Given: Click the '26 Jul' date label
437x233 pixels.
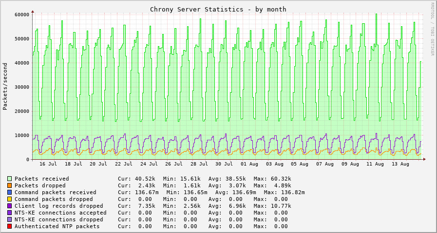Looking at the screenshot, I should click(x=174, y=164).
